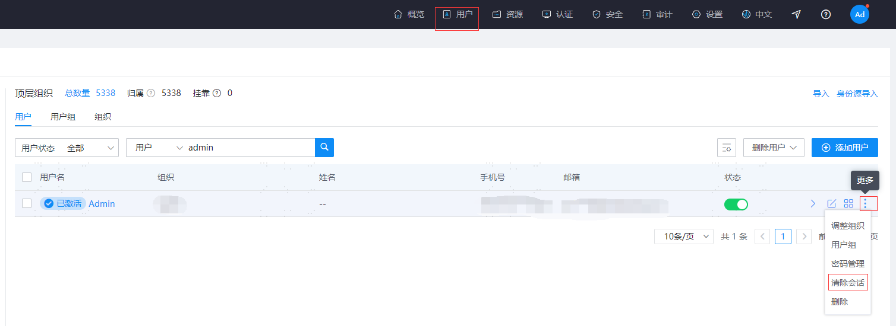
Task: Click the 总数量 5338 count
Action: [90, 93]
